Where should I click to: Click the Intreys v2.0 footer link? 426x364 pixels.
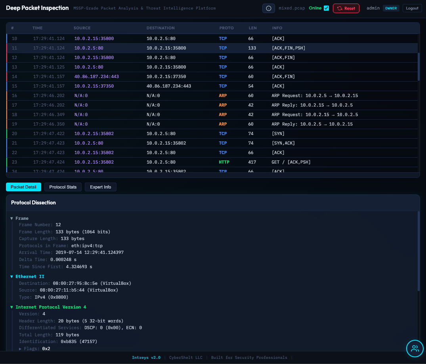[x=146, y=357]
